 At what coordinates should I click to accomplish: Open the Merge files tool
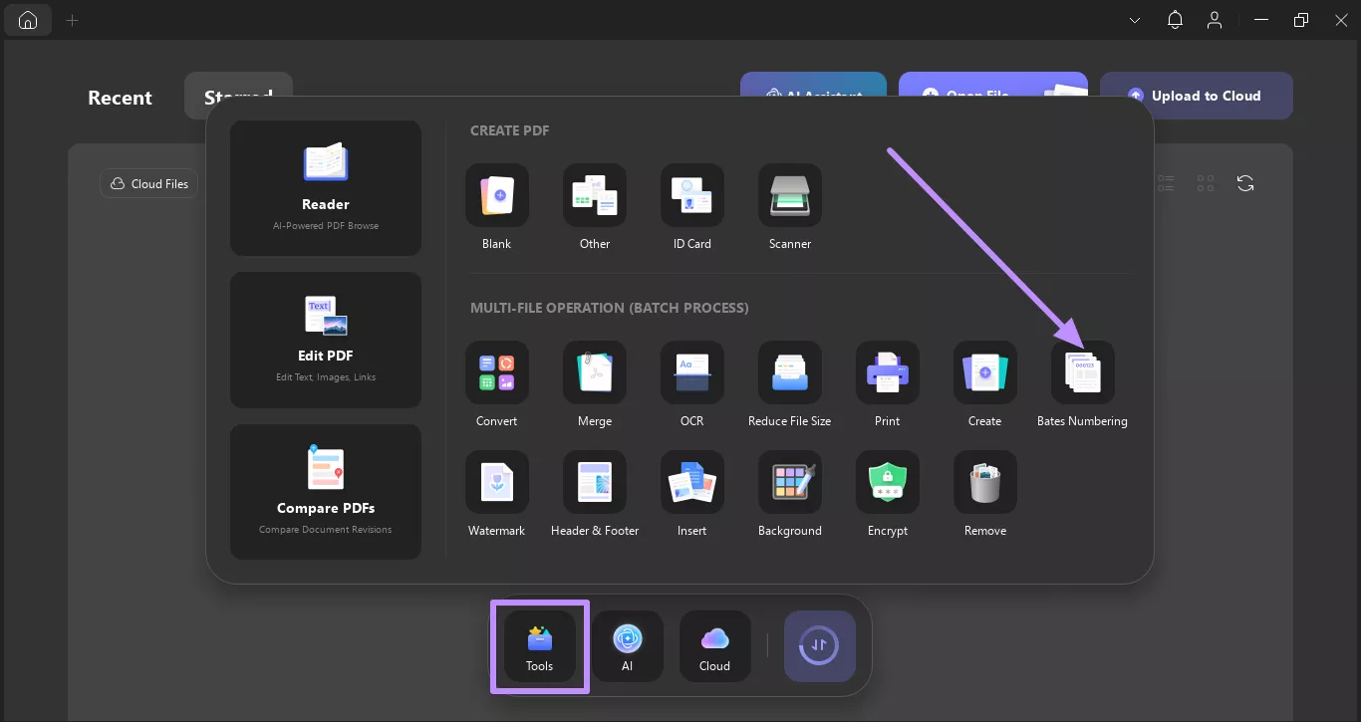tap(594, 373)
